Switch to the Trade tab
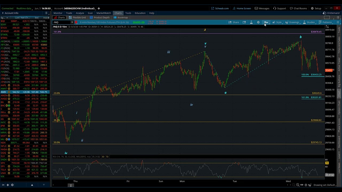Viewport: 342px width, 192px height. (69, 13)
